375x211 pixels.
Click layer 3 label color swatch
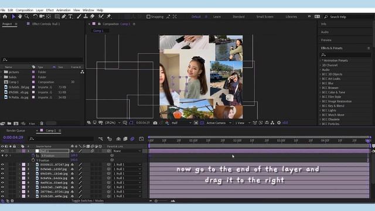click(x=23, y=169)
